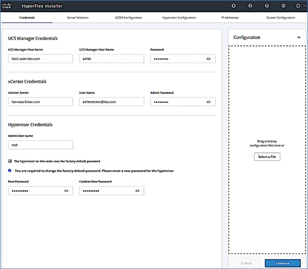The width and height of the screenshot is (308, 269).
Task: Focus the UCS Manager User Name field
Action: [112, 59]
